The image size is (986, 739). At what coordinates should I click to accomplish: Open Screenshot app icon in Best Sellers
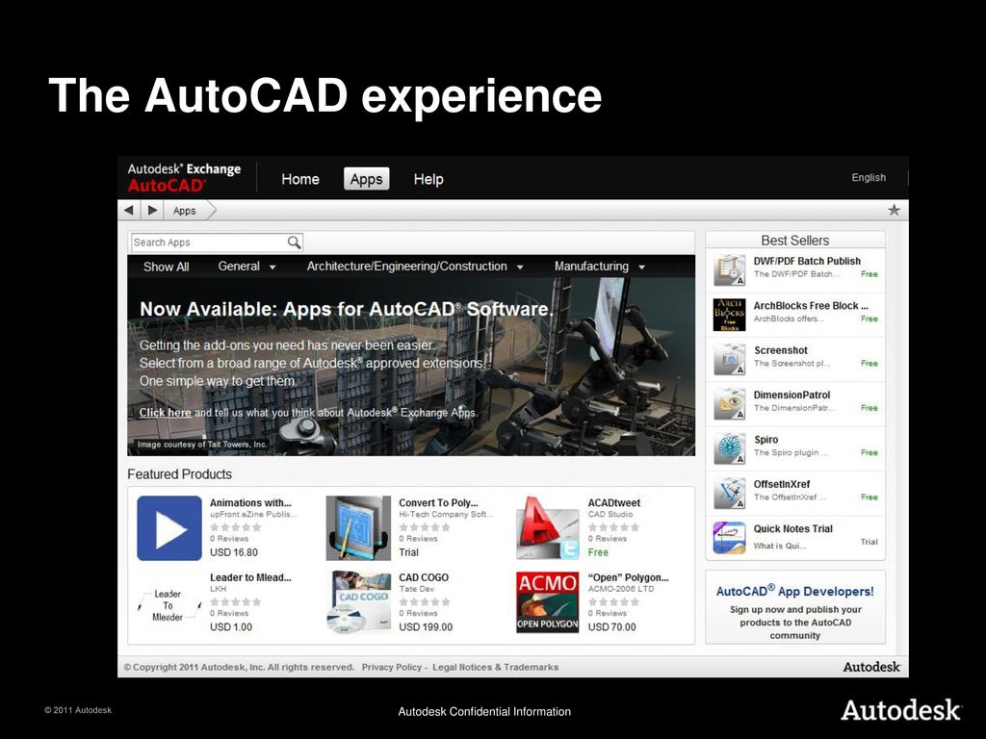(730, 360)
